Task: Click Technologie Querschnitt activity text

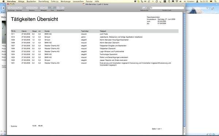Action: (x=108, y=54)
